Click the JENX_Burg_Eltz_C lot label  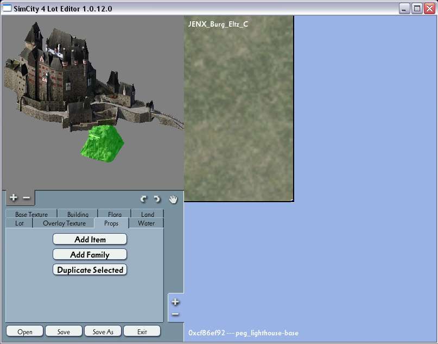tap(218, 24)
